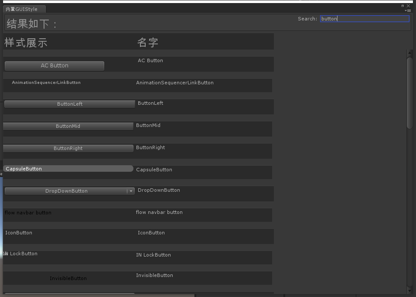Click the IN LockButton lock icon
Screen dimensions: 416x297
[x=6, y=254]
